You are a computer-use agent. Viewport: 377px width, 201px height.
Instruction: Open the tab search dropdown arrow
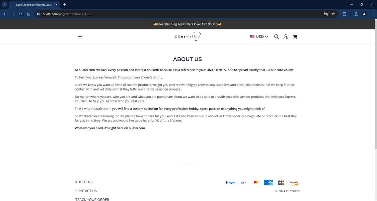point(4,4)
